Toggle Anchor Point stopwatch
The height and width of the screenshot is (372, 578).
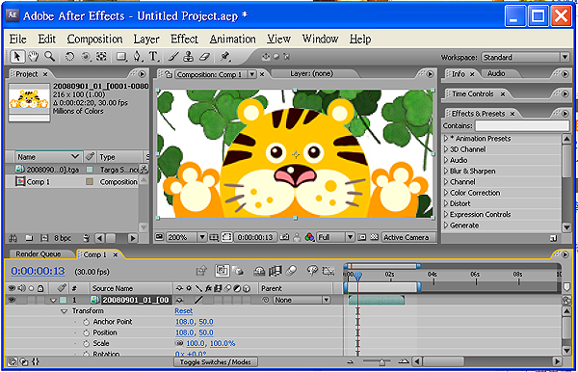coord(87,322)
